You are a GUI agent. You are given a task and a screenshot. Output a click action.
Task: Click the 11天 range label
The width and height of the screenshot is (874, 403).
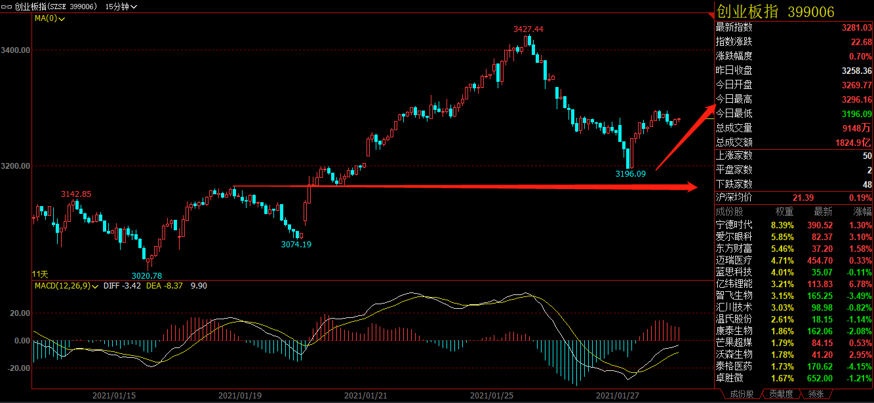tap(41, 273)
